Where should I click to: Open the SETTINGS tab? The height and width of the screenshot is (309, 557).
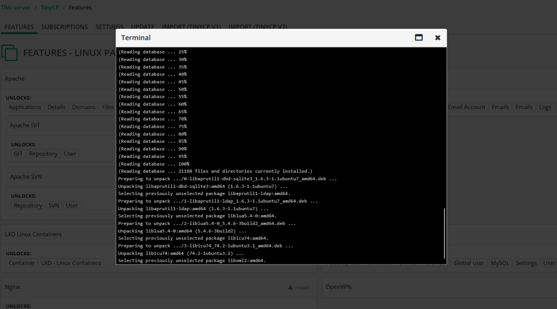[x=109, y=27]
